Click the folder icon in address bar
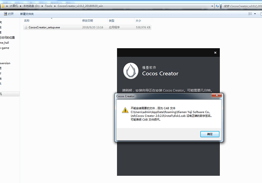This screenshot has height=183, width=262. pyautogui.click(x=3, y=6)
